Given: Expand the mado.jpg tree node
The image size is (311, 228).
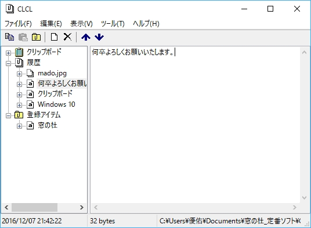Looking at the screenshot, I should coord(19,74).
